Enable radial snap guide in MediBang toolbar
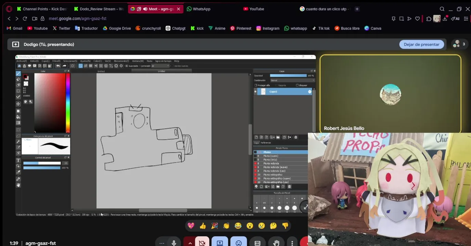 [x=101, y=66]
